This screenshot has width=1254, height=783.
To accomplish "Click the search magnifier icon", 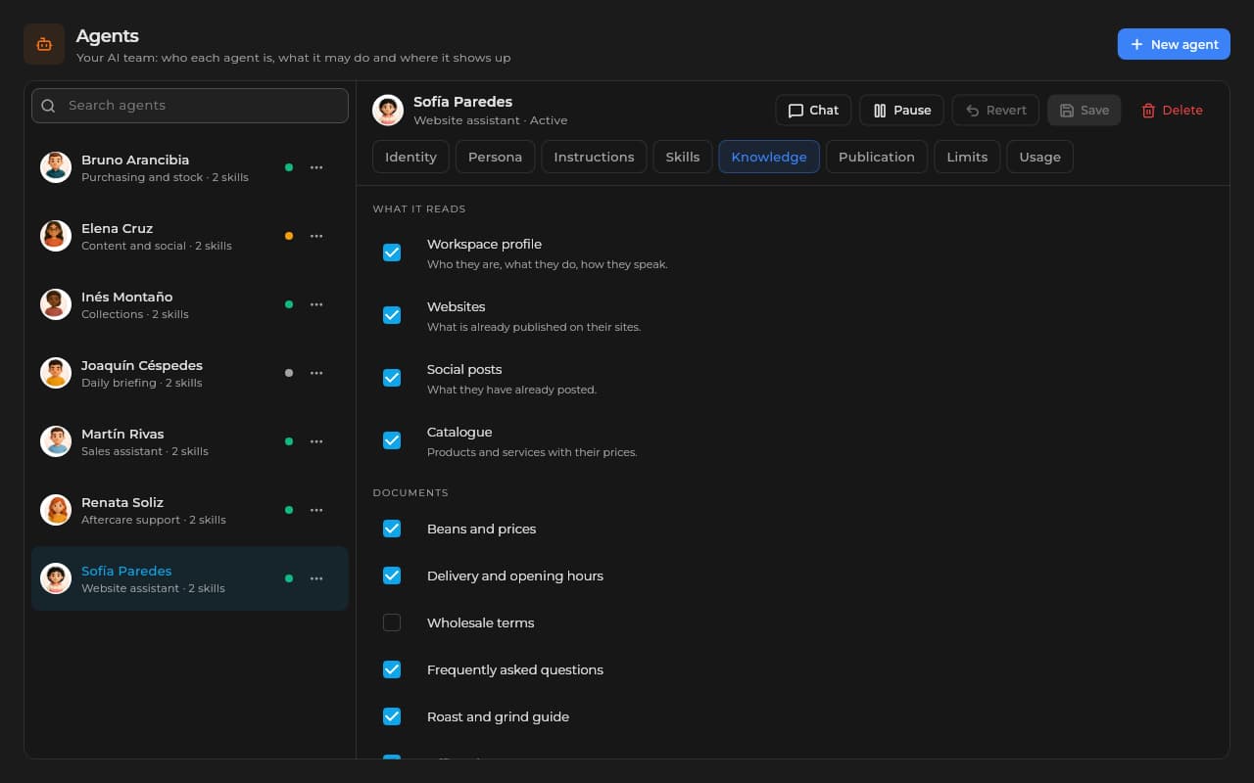I will [48, 106].
